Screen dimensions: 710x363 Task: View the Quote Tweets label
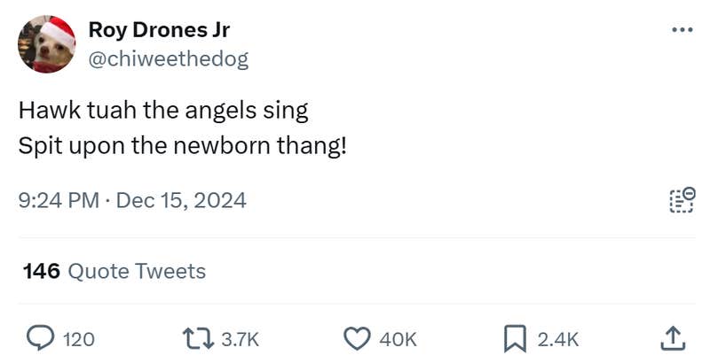click(137, 271)
